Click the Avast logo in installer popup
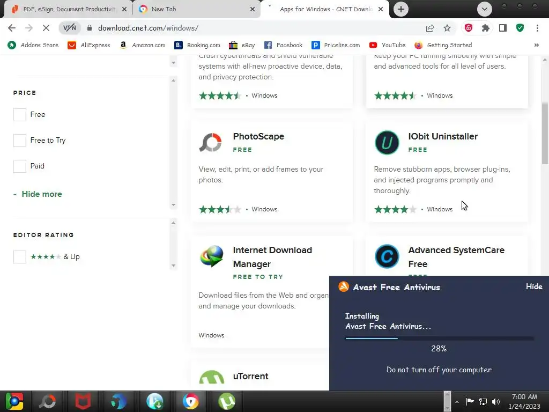549x412 pixels. coord(344,286)
